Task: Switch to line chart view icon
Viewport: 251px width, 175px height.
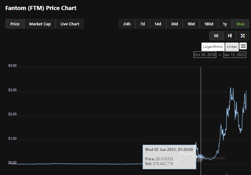Action: (x=216, y=36)
